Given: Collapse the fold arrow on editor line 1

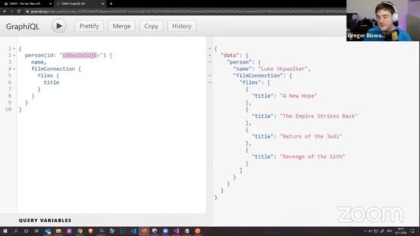Looking at the screenshot, I should (14, 49).
